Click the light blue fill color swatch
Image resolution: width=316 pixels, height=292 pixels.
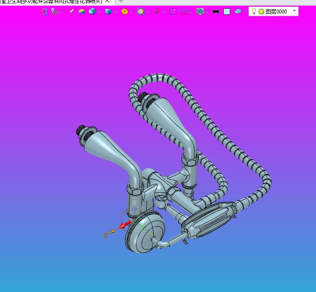[x=227, y=12]
